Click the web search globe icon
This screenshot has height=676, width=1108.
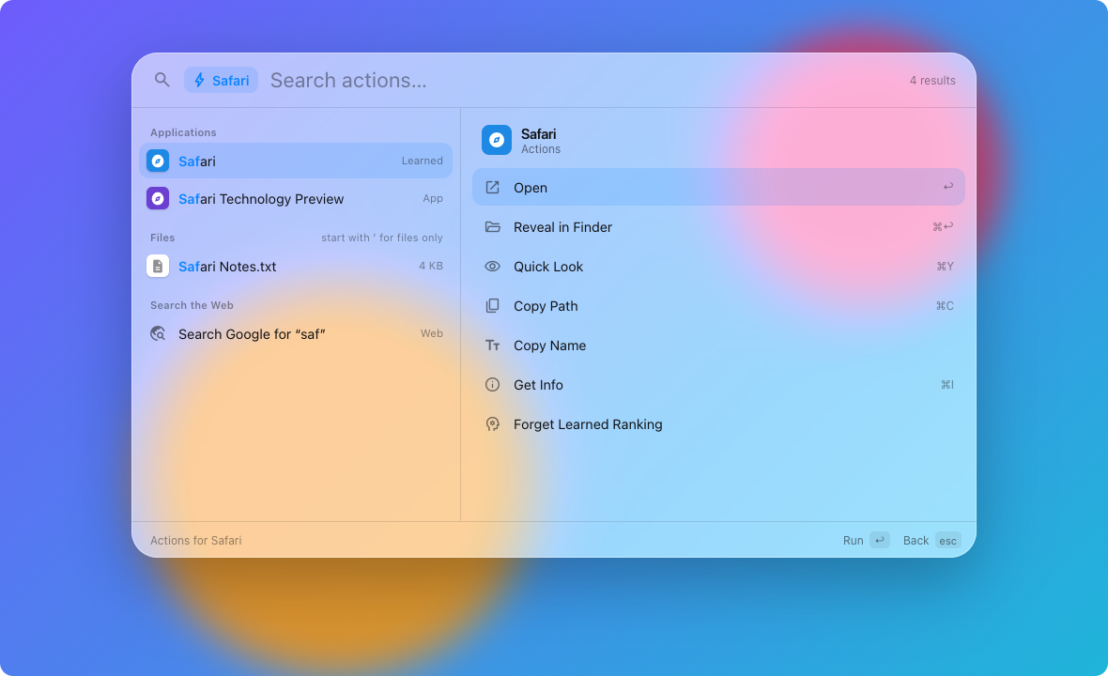tap(158, 333)
